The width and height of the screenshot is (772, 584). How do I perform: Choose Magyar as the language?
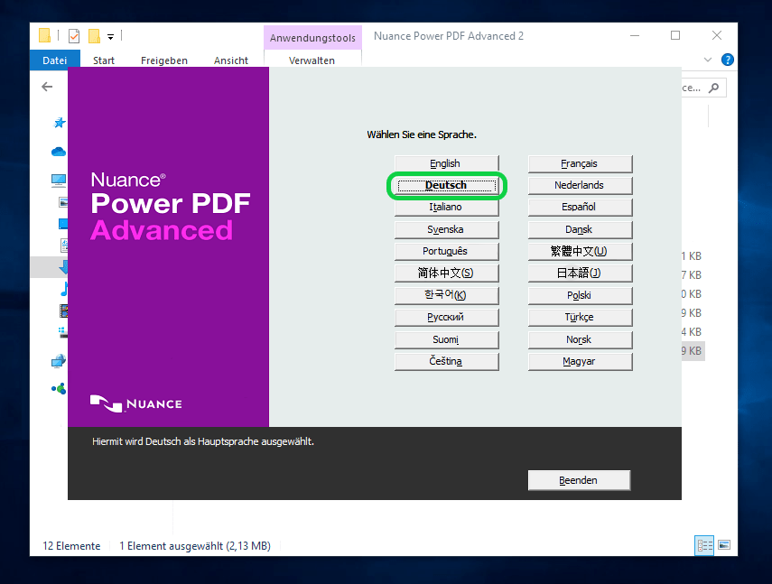pos(580,361)
